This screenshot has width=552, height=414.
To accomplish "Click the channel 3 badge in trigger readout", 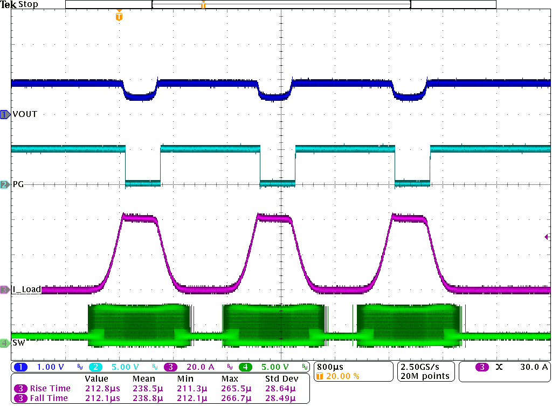I will tap(482, 367).
